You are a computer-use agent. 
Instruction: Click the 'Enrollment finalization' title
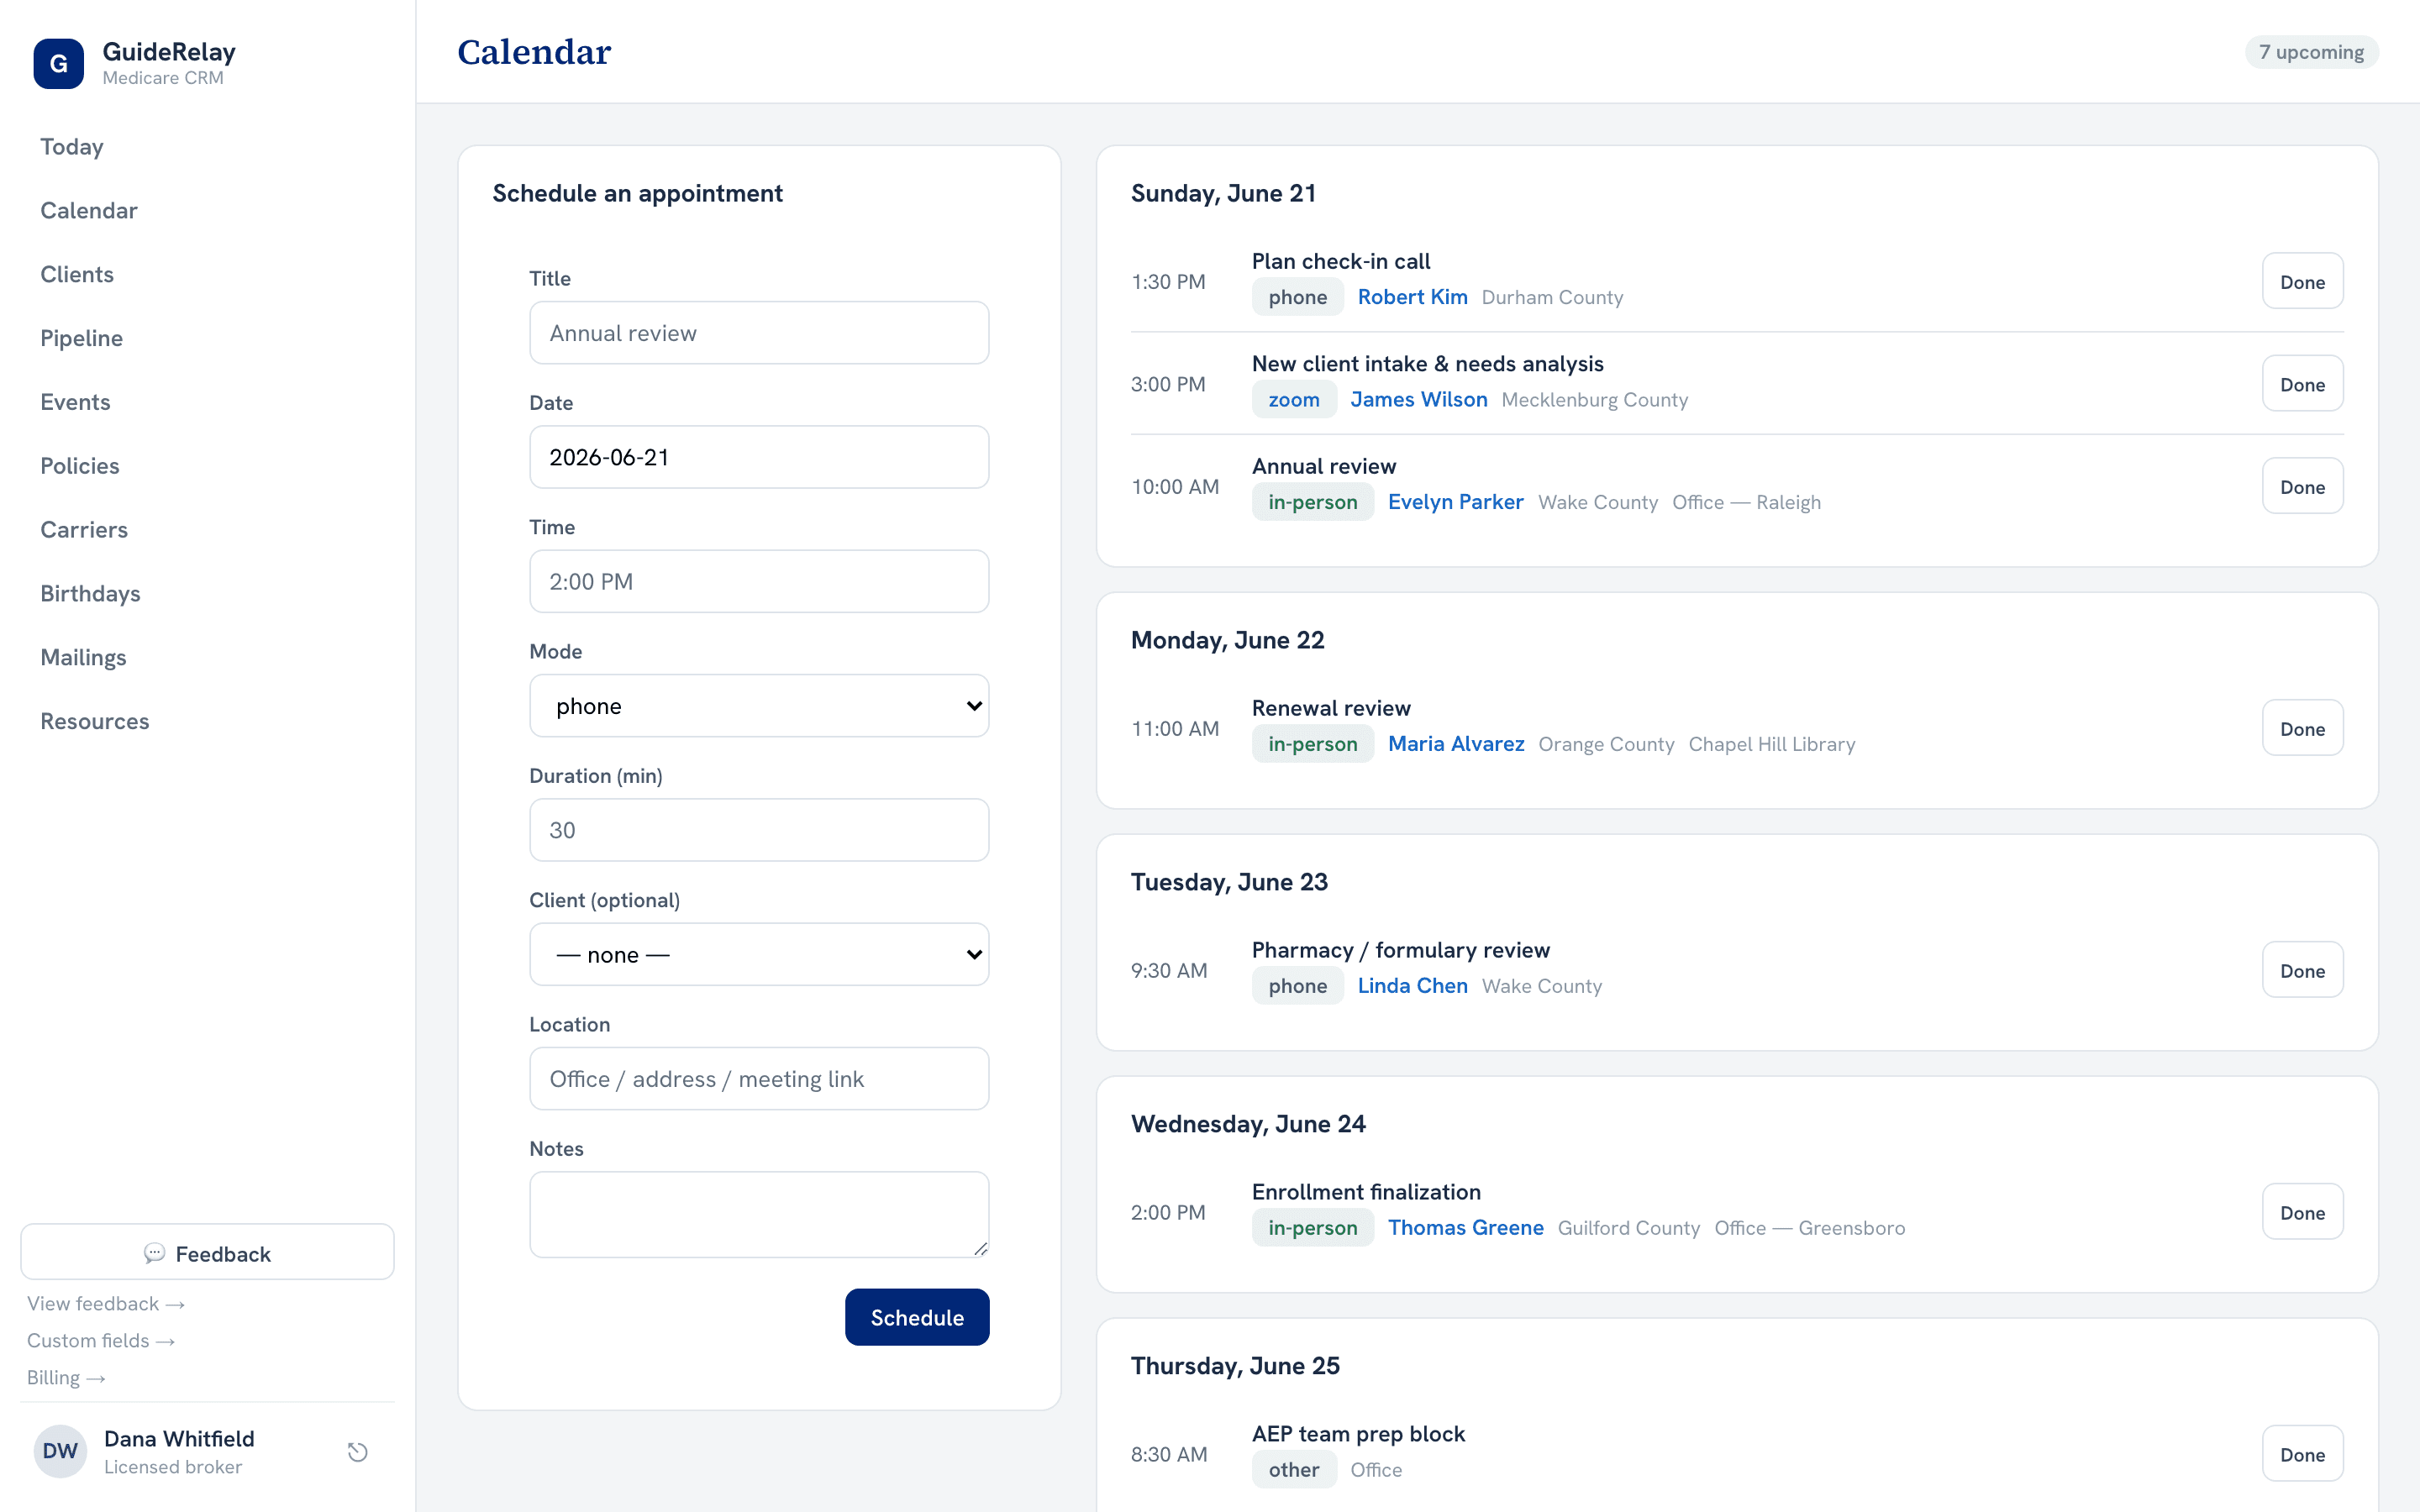(x=1366, y=1192)
